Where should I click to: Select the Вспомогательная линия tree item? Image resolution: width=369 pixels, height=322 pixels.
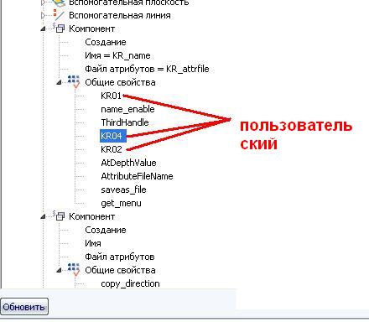(x=120, y=15)
